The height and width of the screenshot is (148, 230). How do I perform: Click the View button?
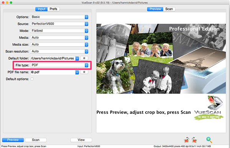81,140
